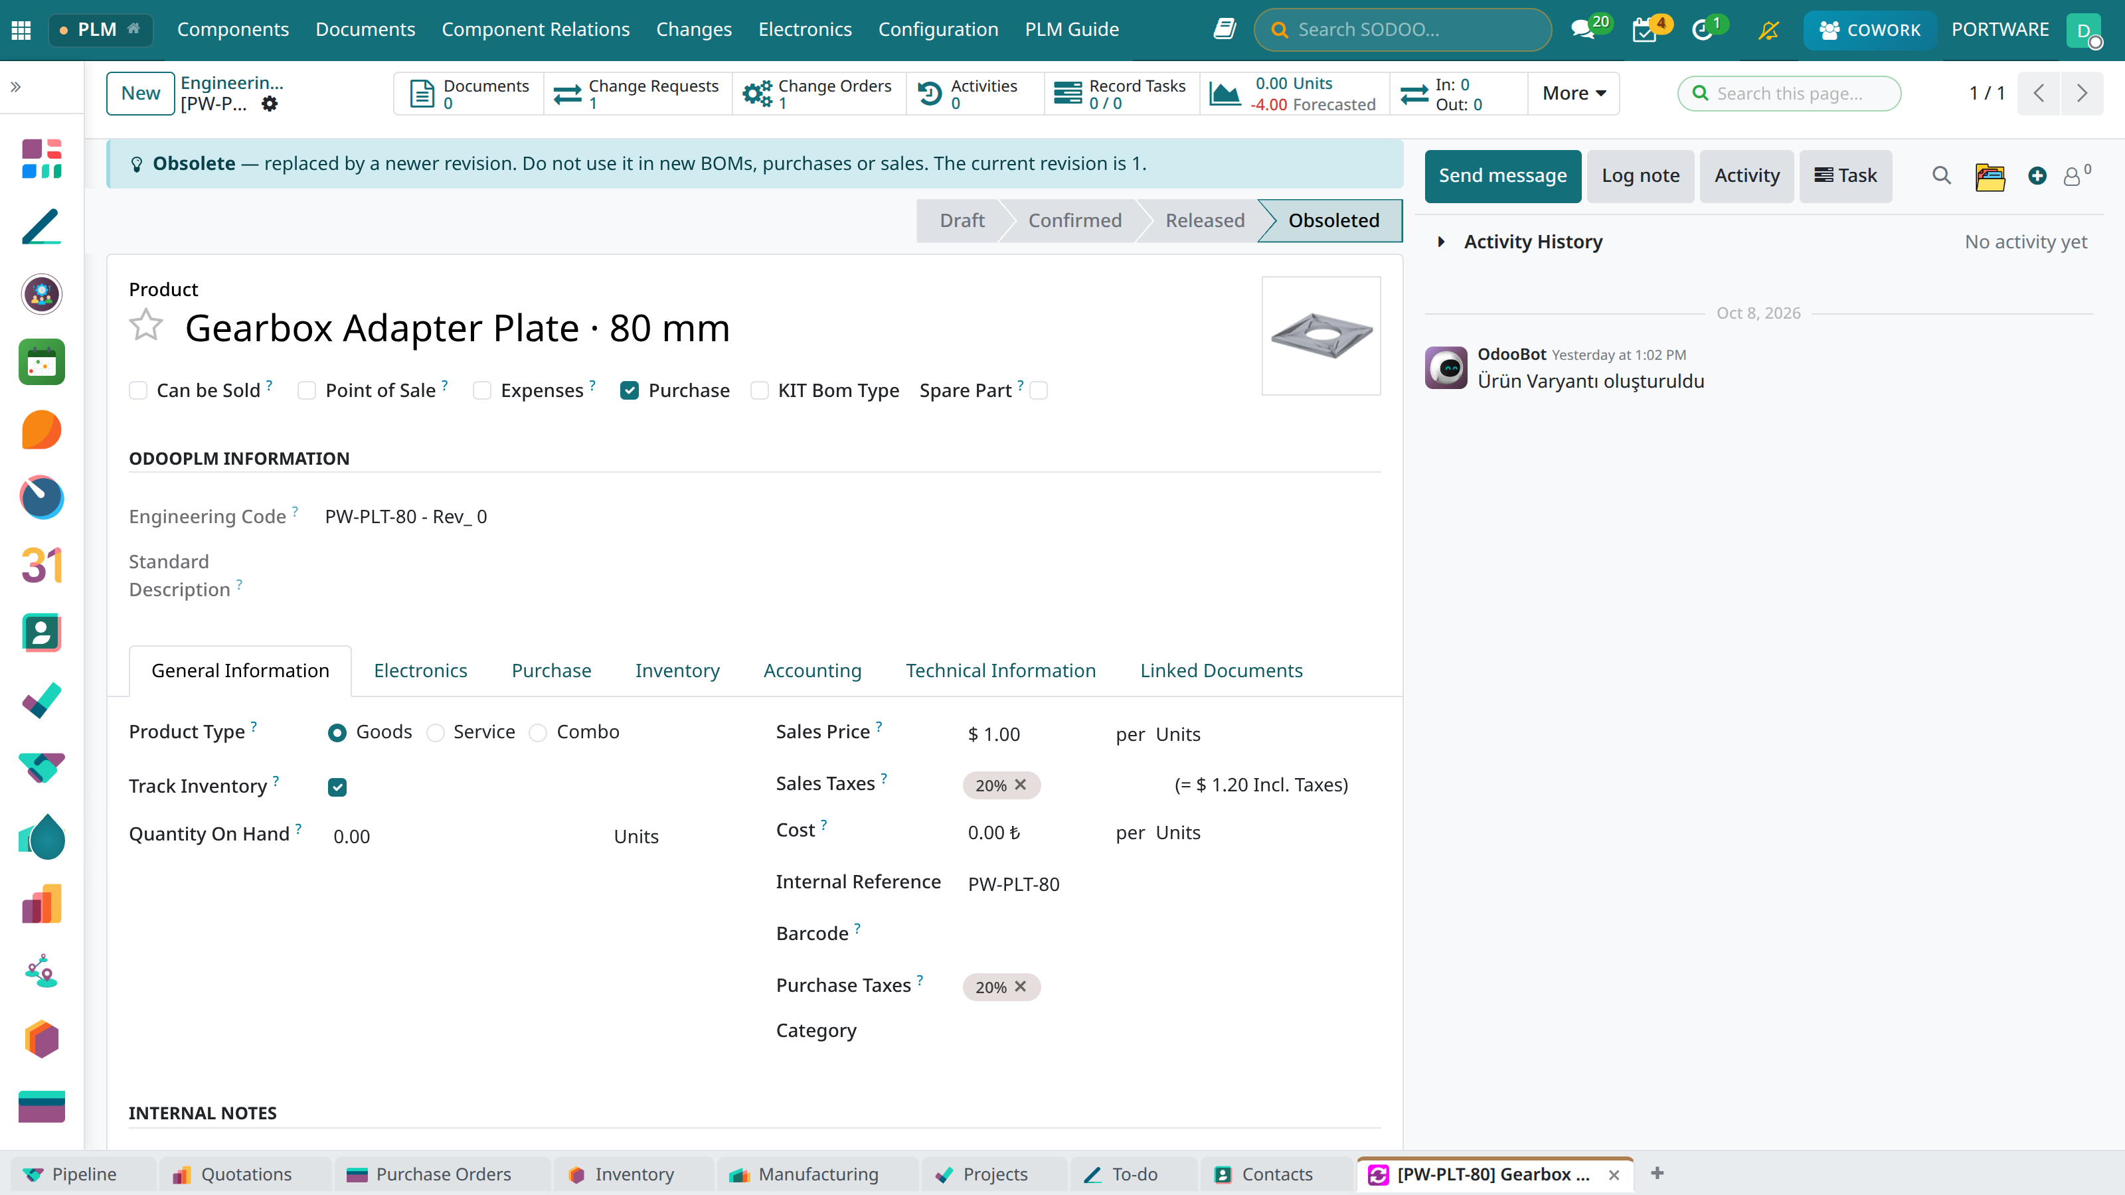Click the Gearbox Adapter Plate product image
Viewport: 2125px width, 1195px height.
coord(1321,336)
